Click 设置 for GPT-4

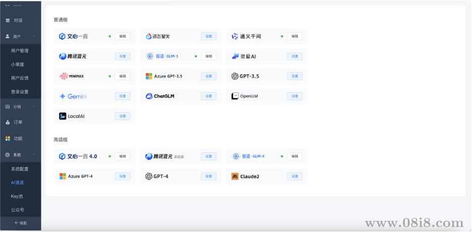(209, 177)
